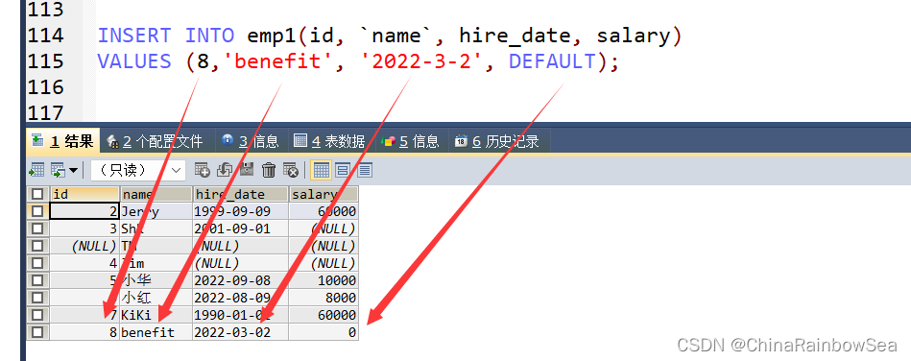Check the 小华 row checkbox
This screenshot has height=361, width=911.
pyautogui.click(x=37, y=280)
